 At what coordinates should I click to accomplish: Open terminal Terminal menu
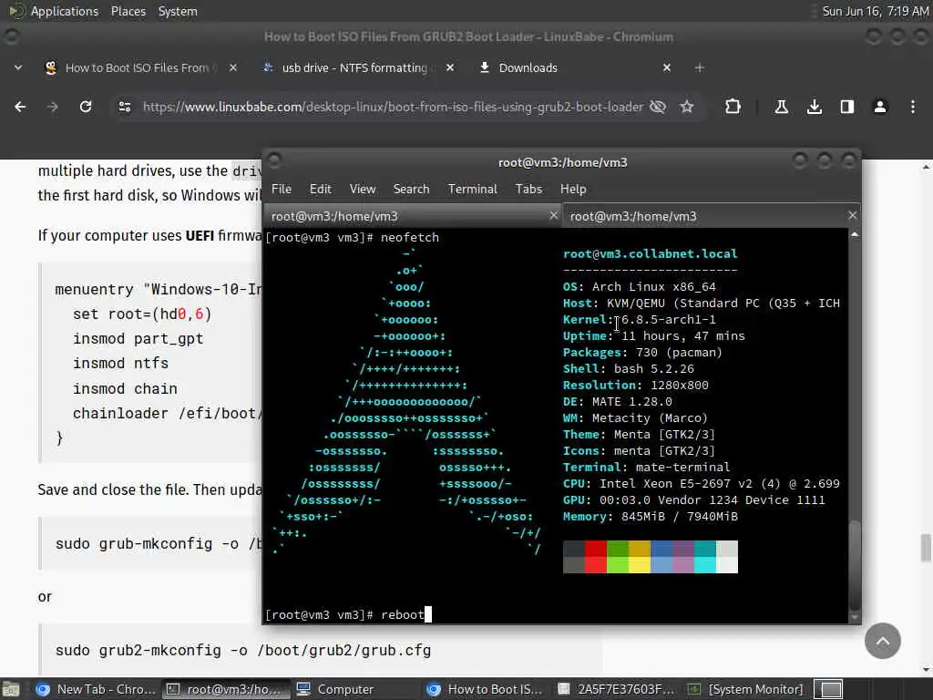point(473,189)
